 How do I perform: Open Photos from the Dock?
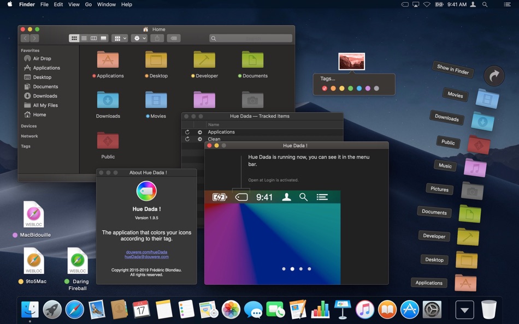click(231, 310)
